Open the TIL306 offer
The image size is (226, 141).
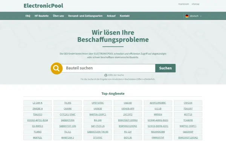click(x=67, y=103)
